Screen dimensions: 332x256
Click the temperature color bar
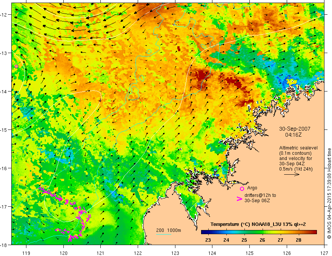point(259,232)
